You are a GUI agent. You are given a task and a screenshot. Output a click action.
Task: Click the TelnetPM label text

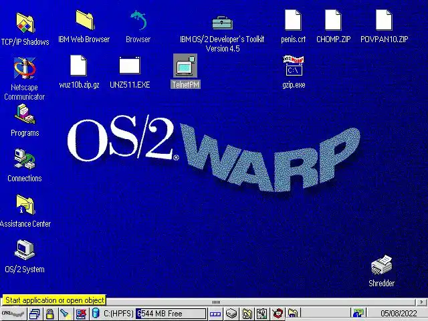186,85
